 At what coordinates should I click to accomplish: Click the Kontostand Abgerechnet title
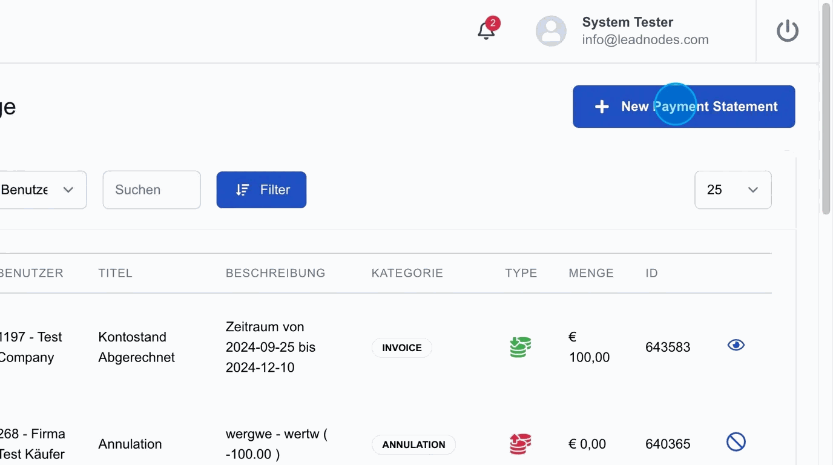pyautogui.click(x=137, y=347)
